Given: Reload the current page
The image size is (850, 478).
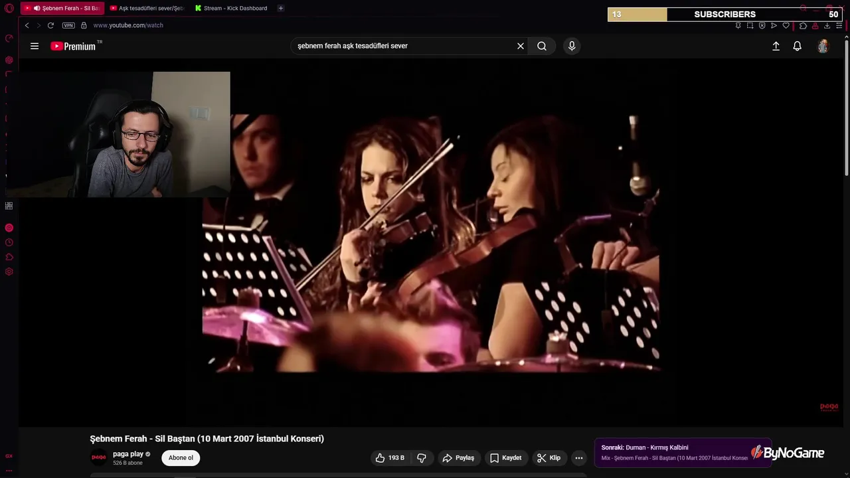Looking at the screenshot, I should [50, 25].
